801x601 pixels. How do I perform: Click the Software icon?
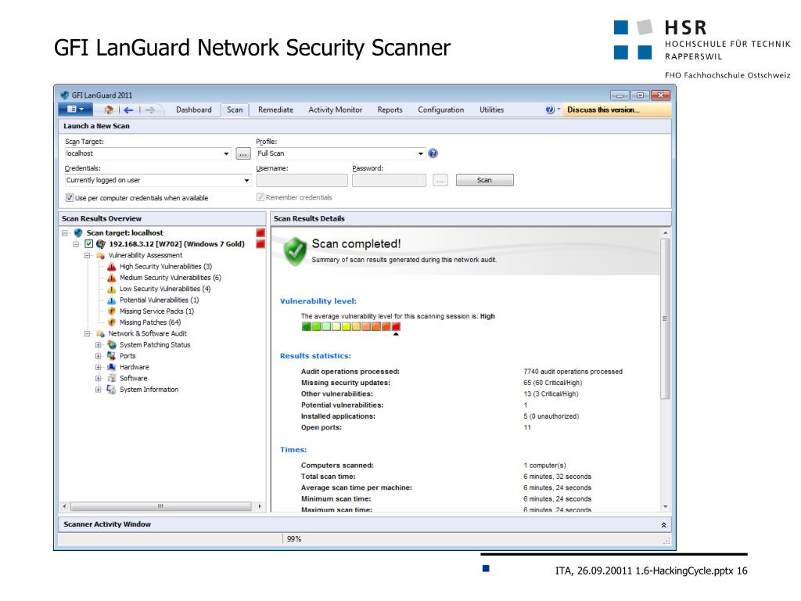[111, 379]
